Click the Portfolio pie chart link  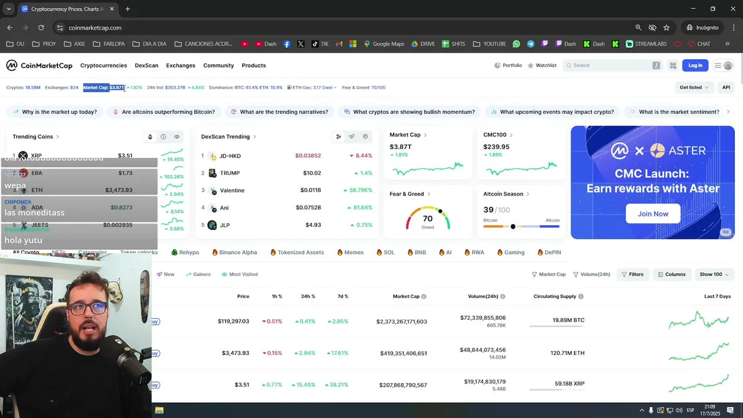click(x=508, y=66)
